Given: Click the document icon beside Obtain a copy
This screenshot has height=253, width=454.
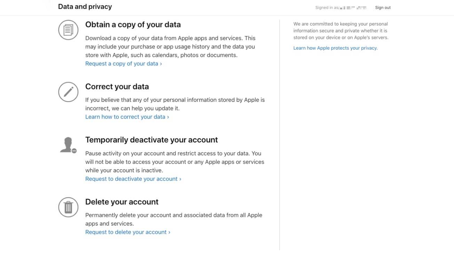Looking at the screenshot, I should tap(68, 30).
